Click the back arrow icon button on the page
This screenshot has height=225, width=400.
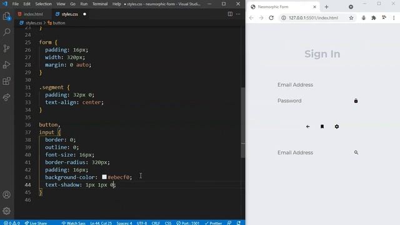click(x=307, y=126)
